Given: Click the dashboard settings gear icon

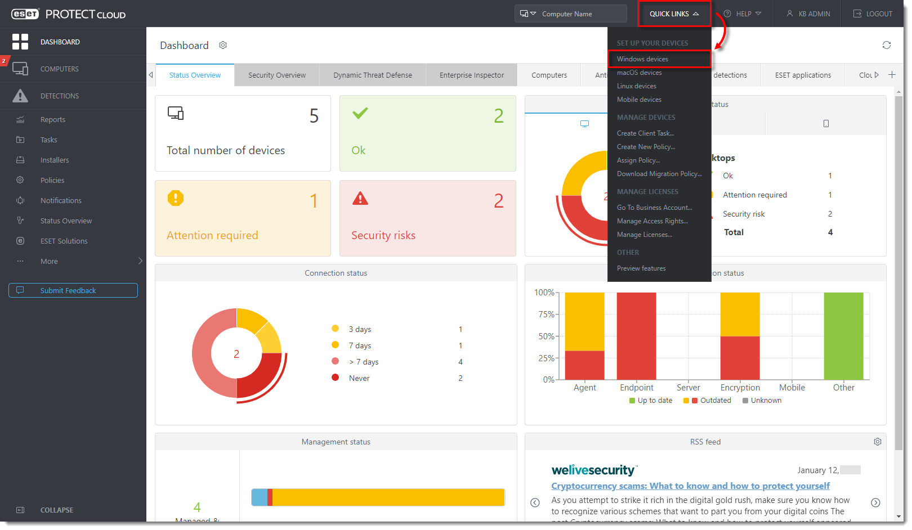Looking at the screenshot, I should [x=223, y=45].
